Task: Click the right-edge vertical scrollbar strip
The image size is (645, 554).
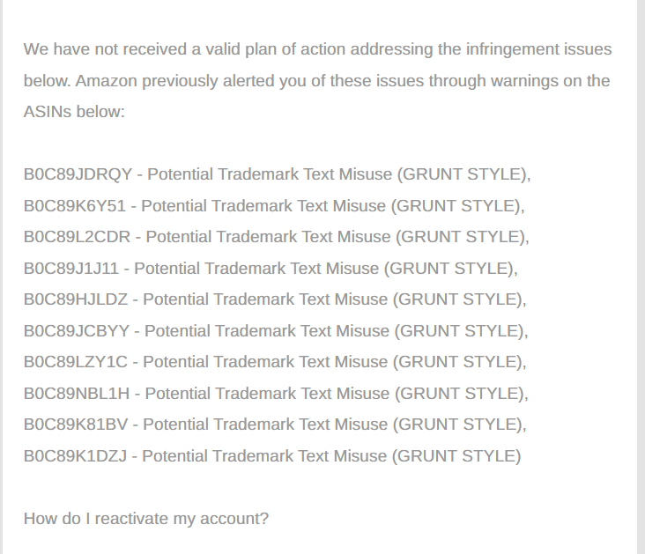Action: 641,277
